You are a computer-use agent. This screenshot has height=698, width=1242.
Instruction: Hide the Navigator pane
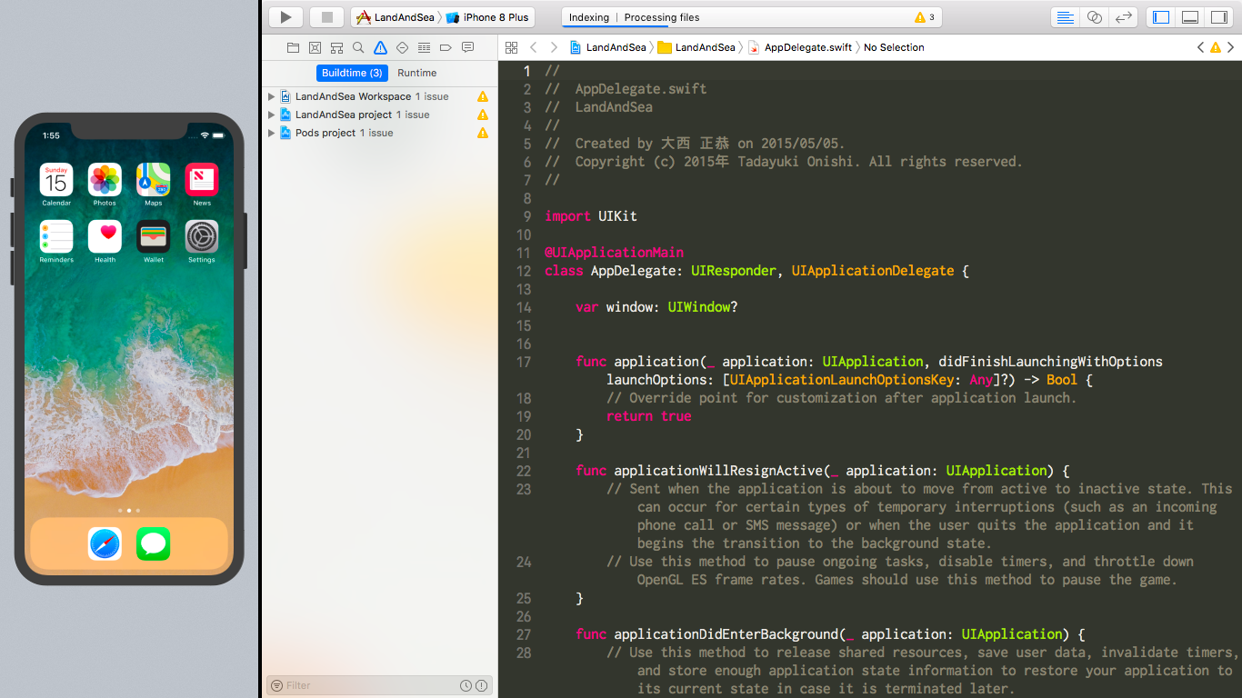point(1161,17)
